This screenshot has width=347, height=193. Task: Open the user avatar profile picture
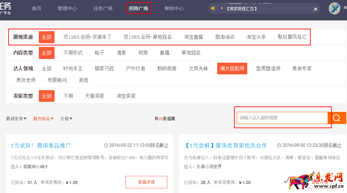[334, 8]
